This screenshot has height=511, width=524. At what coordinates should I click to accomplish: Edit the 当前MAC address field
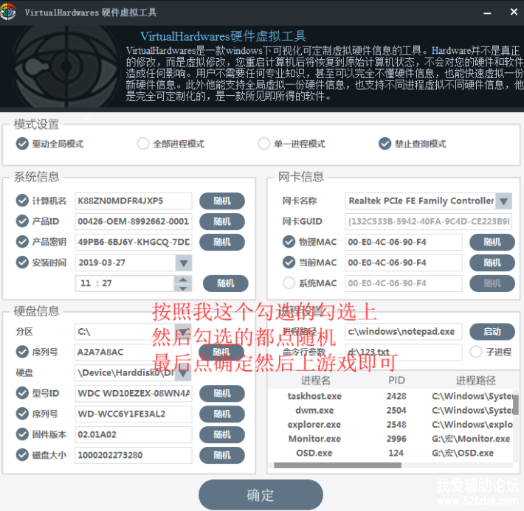[404, 263]
